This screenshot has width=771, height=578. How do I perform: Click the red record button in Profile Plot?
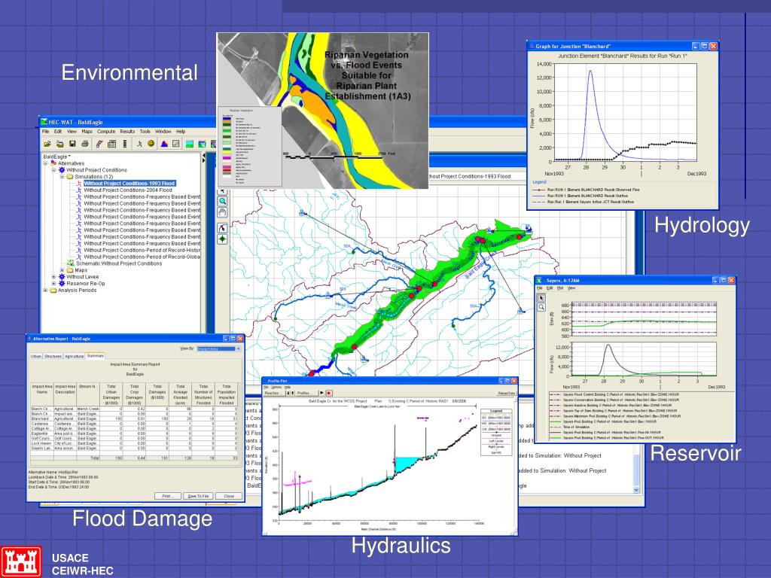(x=329, y=393)
